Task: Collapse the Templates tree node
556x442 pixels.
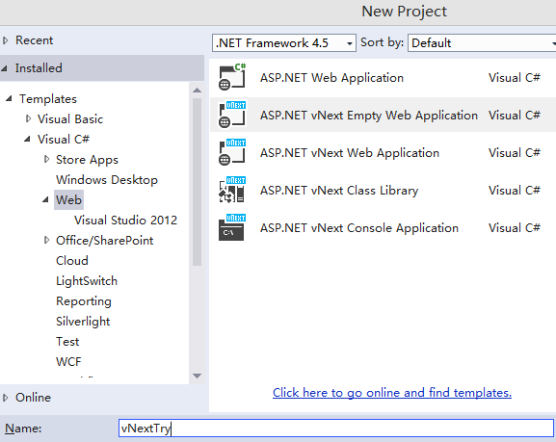Action: point(10,99)
